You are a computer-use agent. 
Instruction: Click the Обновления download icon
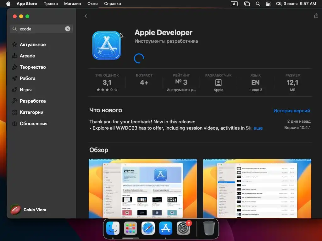pos(14,124)
